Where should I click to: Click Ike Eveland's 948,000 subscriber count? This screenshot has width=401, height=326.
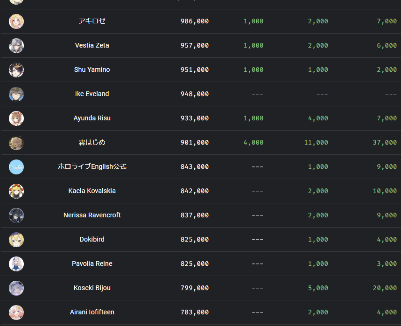[195, 94]
